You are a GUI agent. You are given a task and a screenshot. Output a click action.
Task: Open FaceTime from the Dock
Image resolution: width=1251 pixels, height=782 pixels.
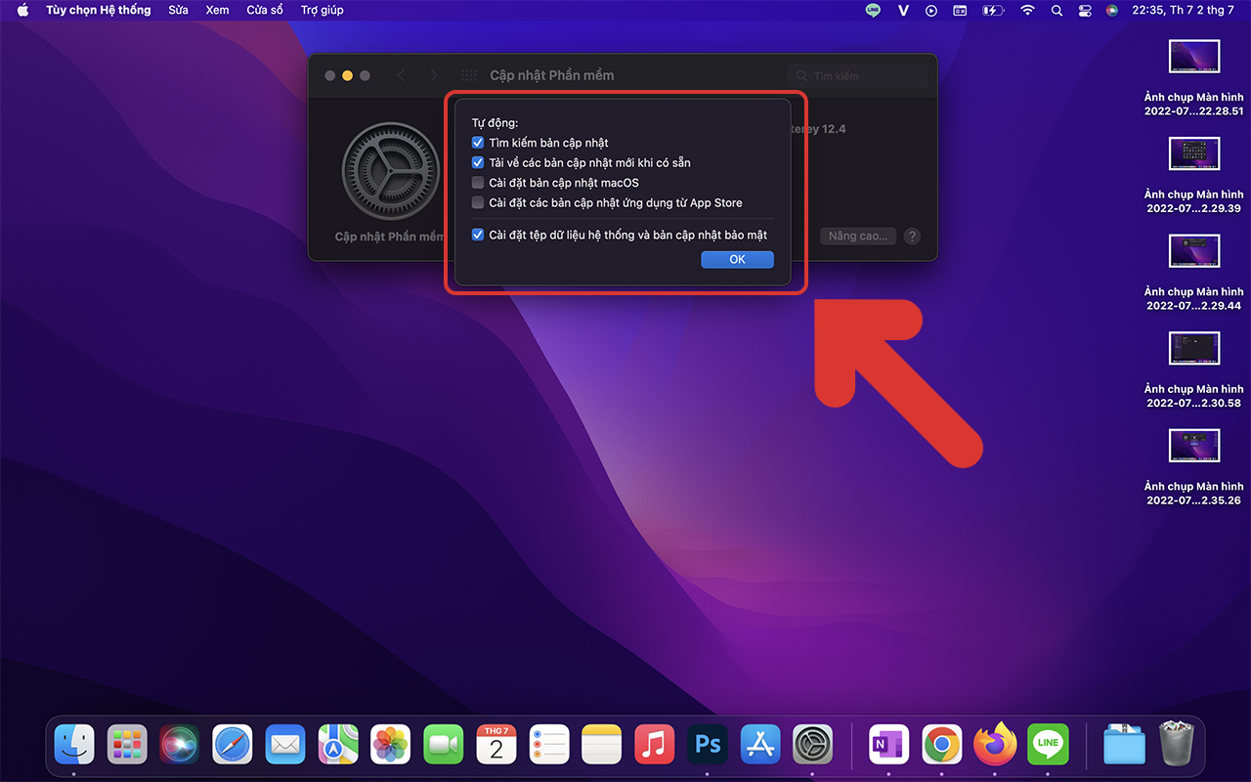[444, 745]
